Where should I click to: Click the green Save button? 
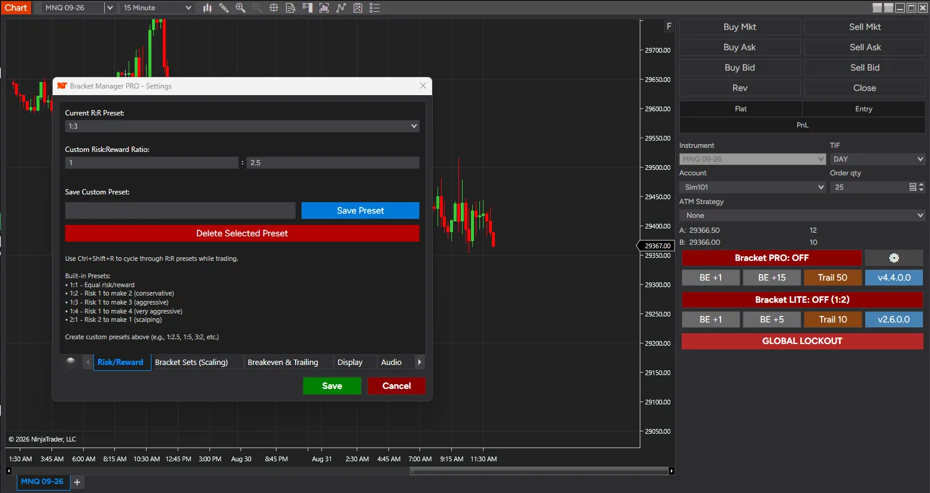(x=332, y=386)
